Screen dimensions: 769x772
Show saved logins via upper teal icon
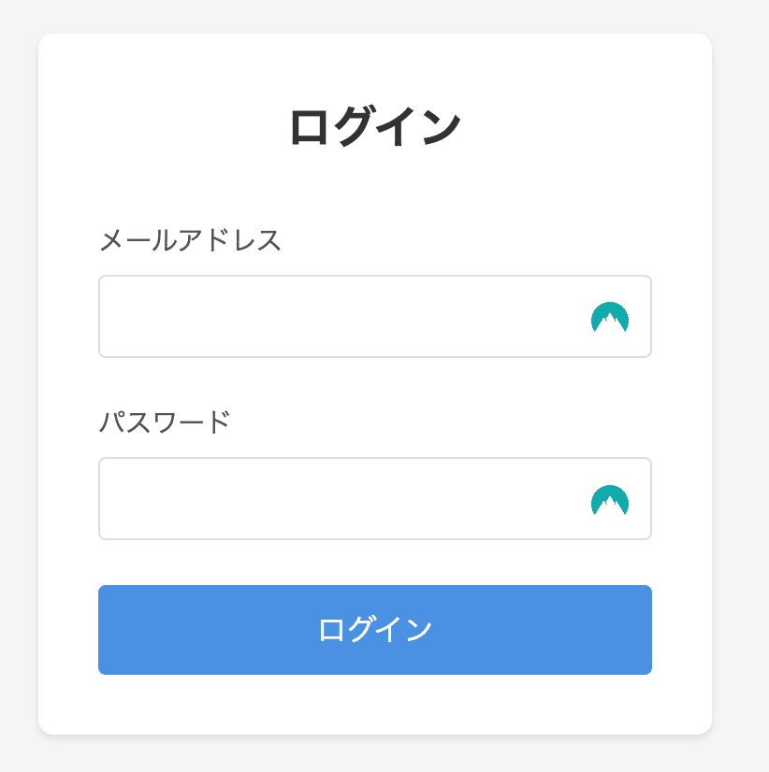point(610,317)
